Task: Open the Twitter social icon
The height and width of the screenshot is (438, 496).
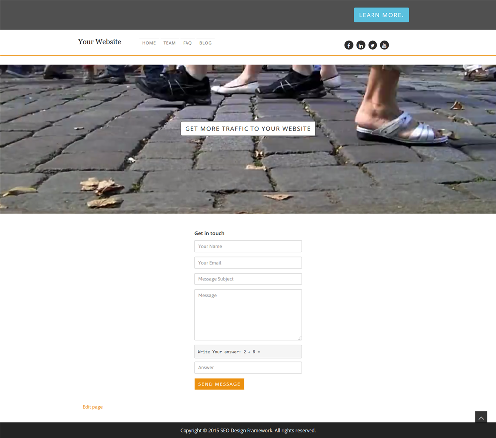Action: [372, 45]
